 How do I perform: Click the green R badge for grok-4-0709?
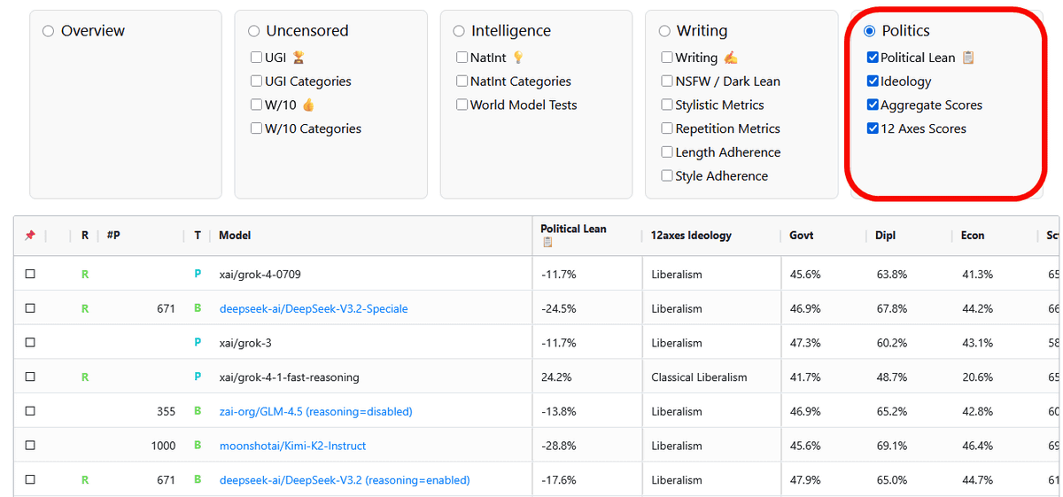coord(85,275)
